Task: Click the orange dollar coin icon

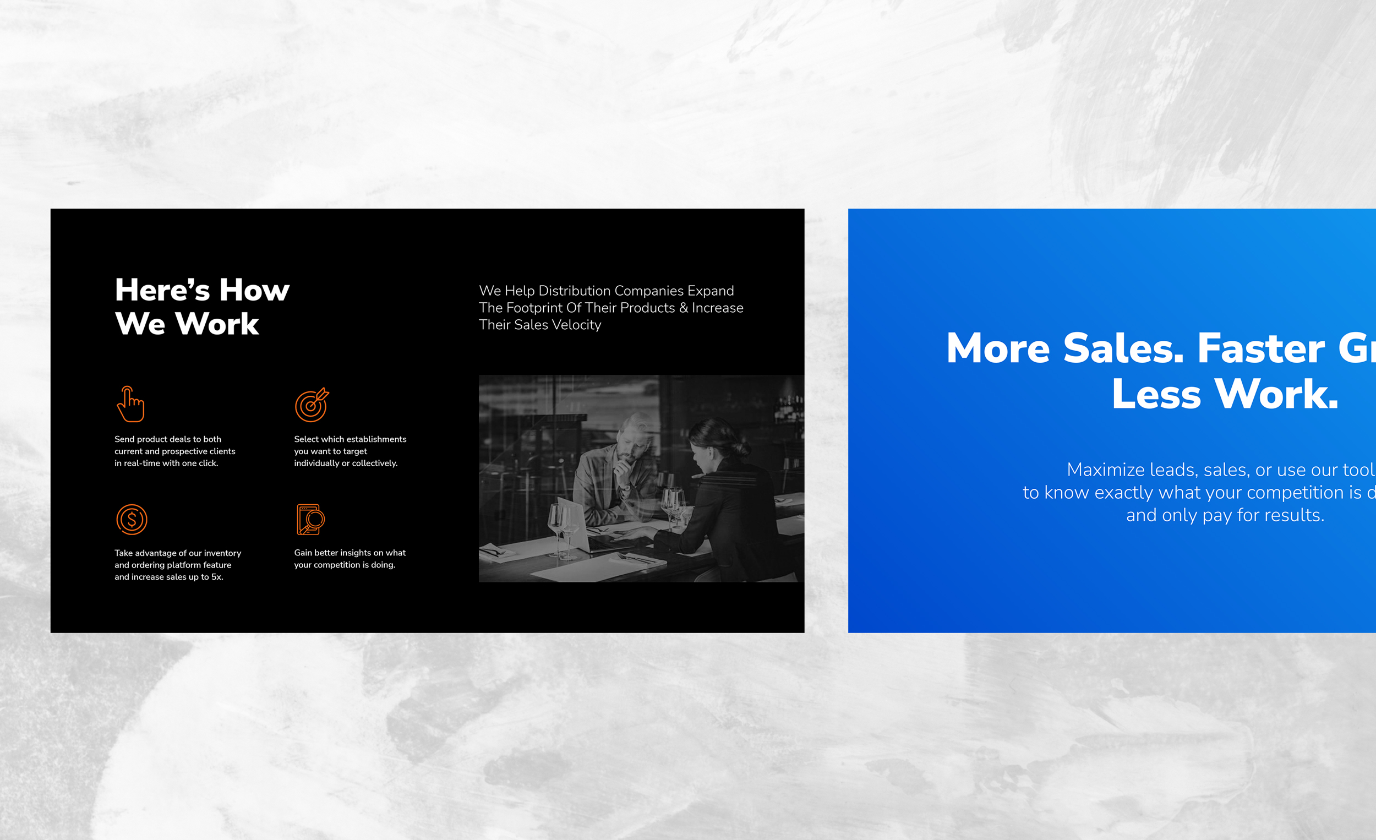Action: point(132,520)
